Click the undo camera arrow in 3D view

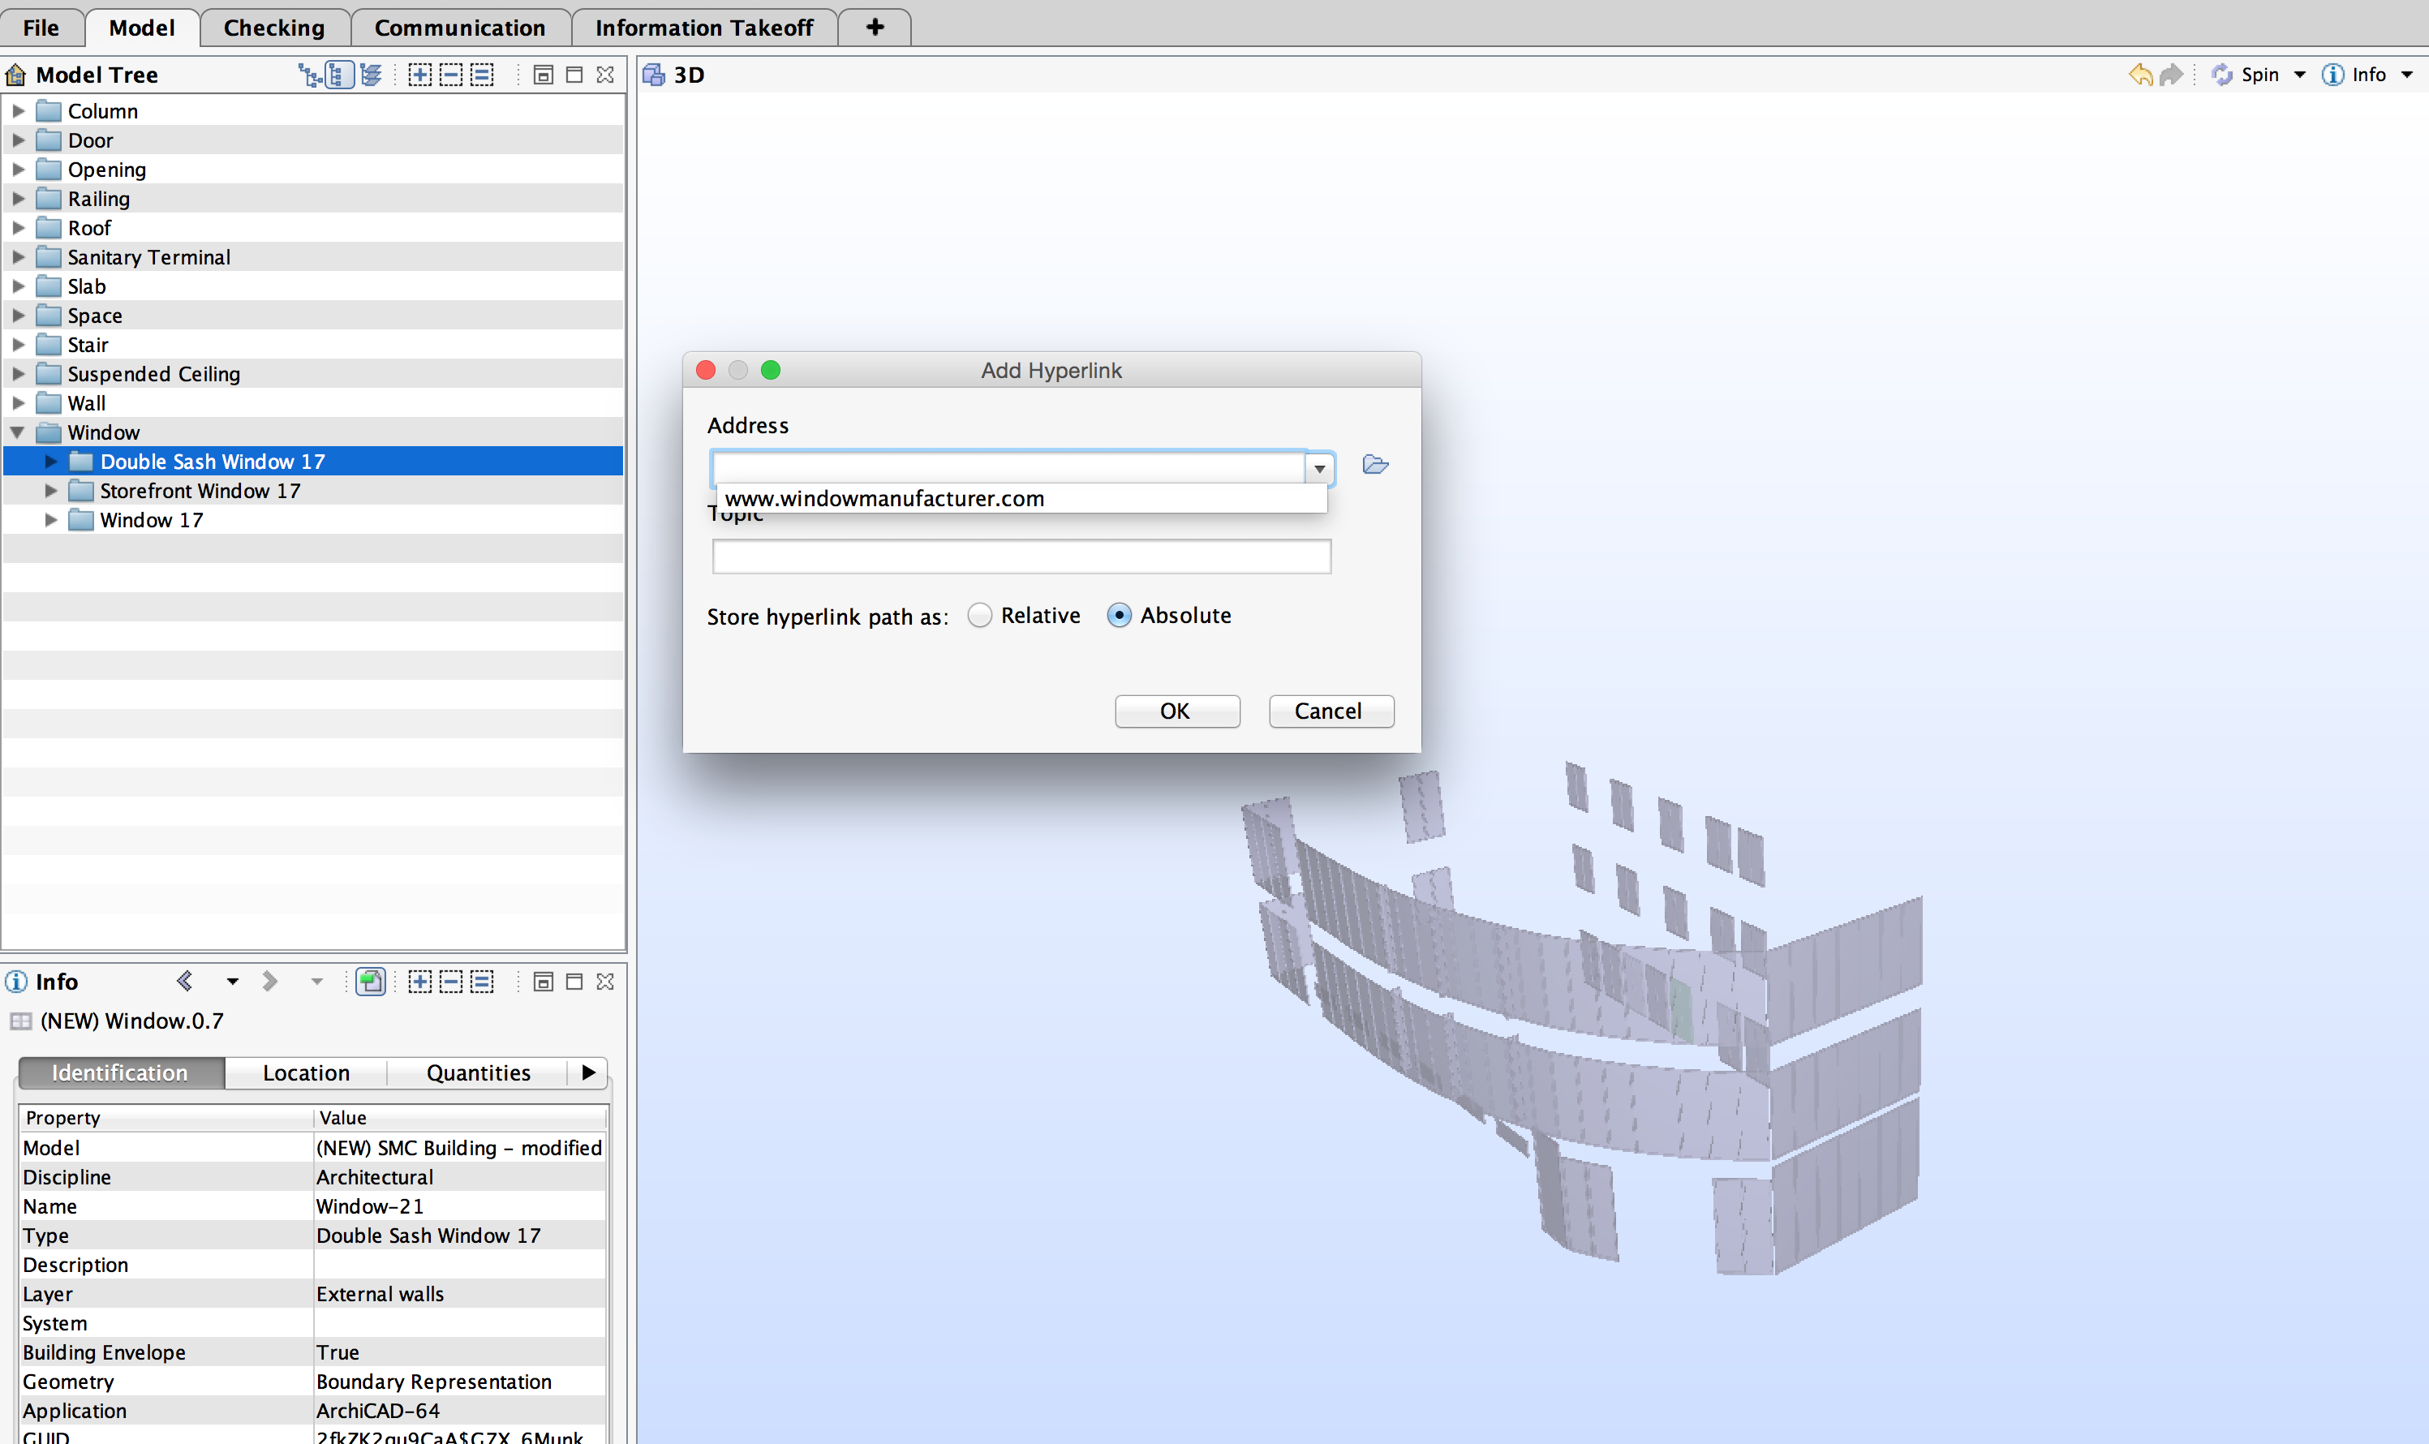[2141, 74]
